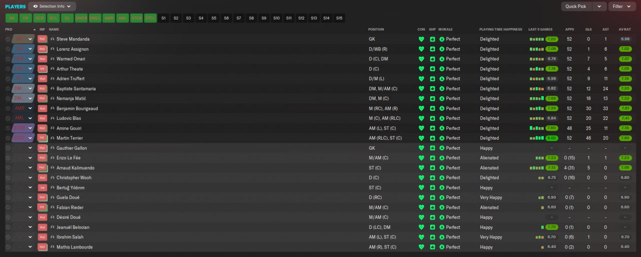Open Martin Terrier's player profile

coord(70,138)
